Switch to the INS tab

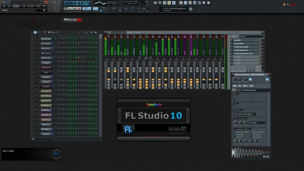pyautogui.click(x=239, y=86)
